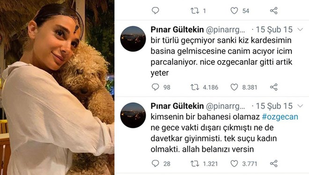
Task: Open the #ozgecan hashtag link
Action: [x=280, y=117]
